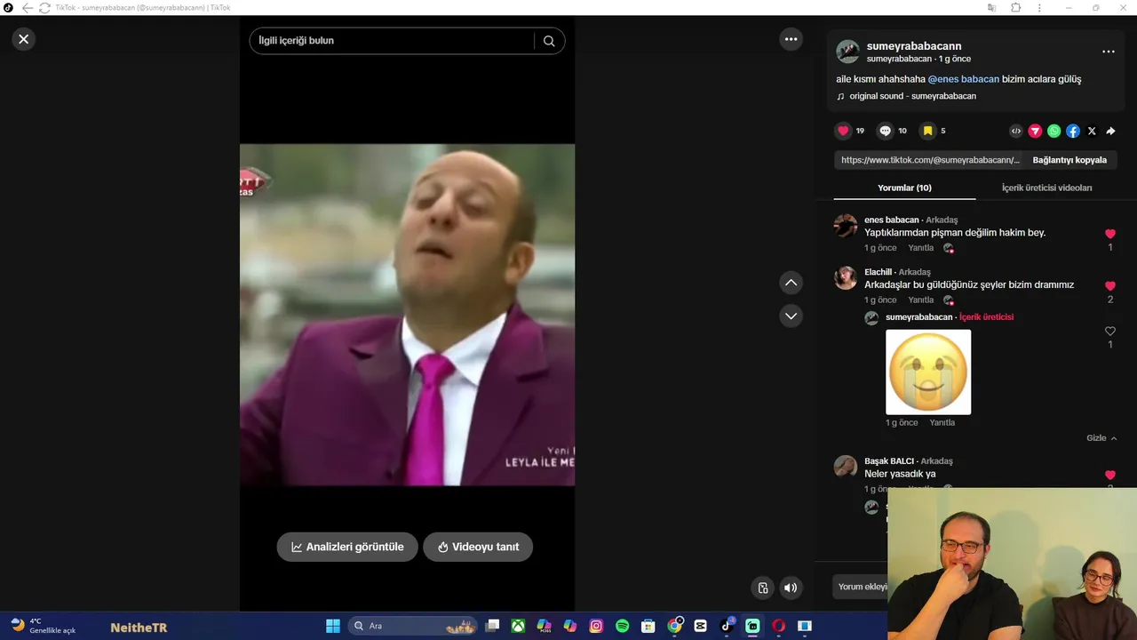Click the Elachill commenter name
This screenshot has height=640, width=1137.
pyautogui.click(x=878, y=272)
